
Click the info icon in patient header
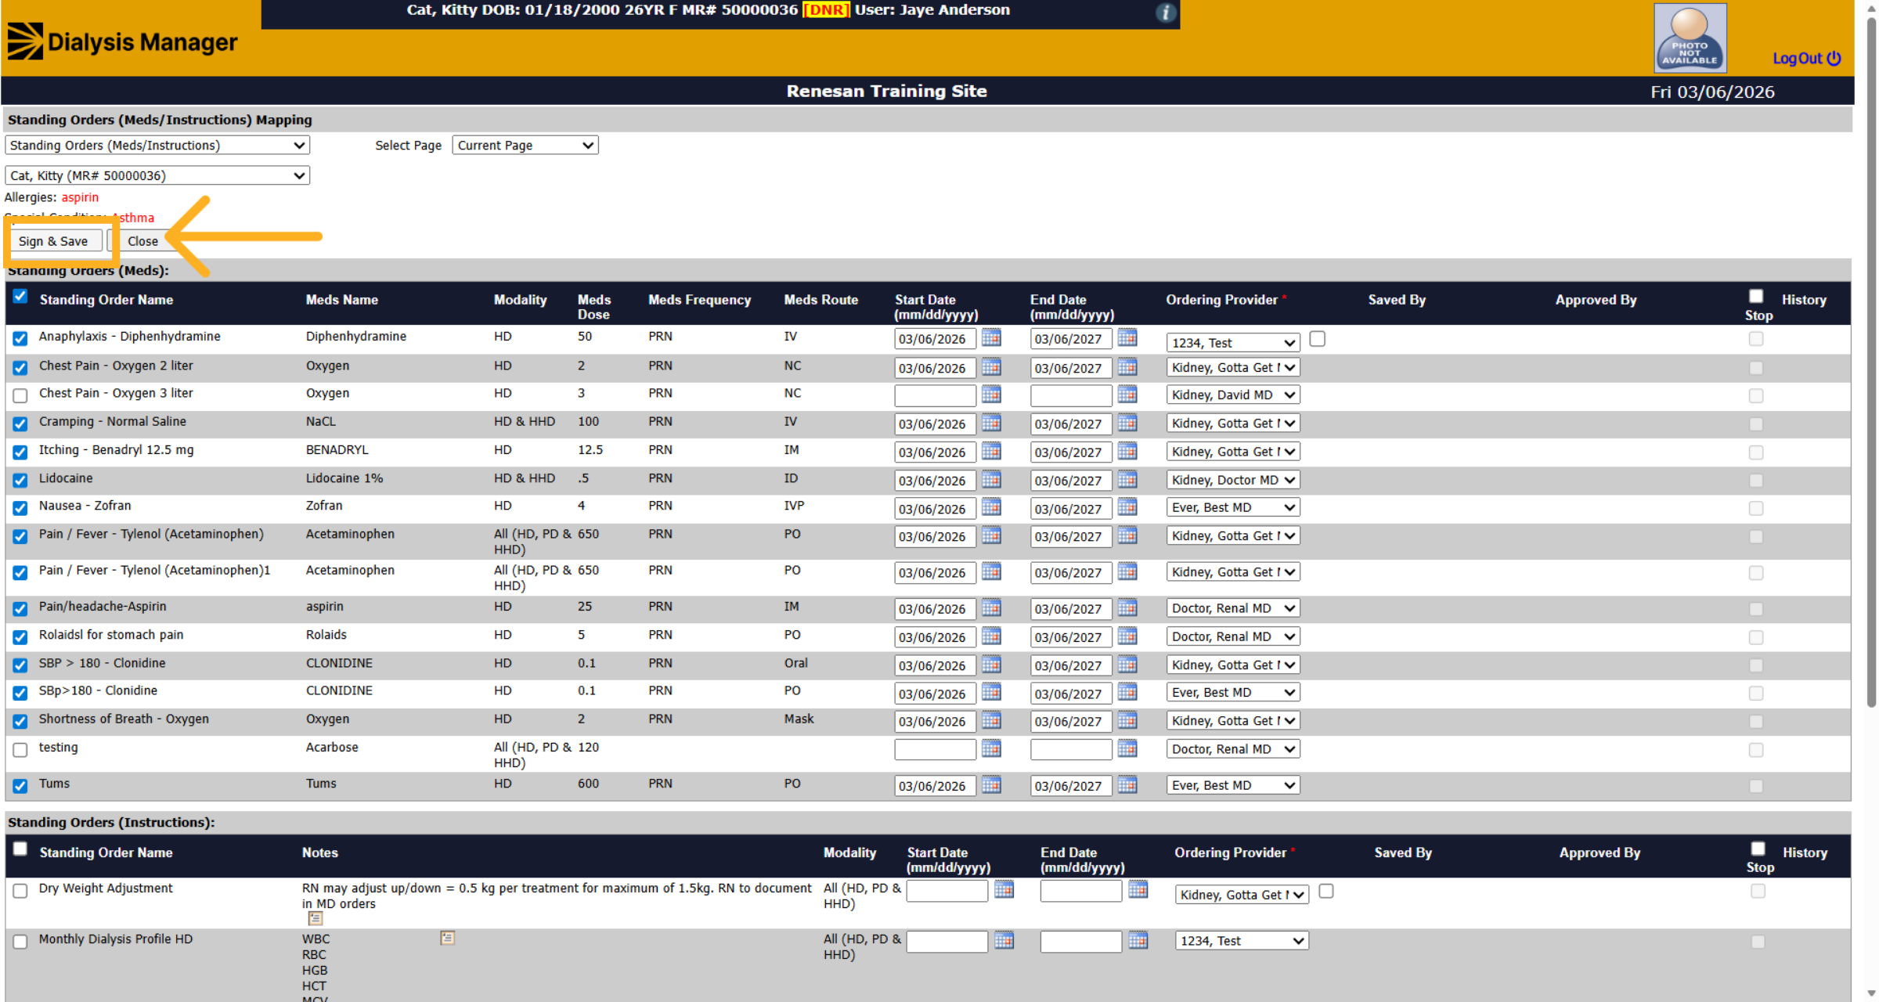[x=1165, y=13]
